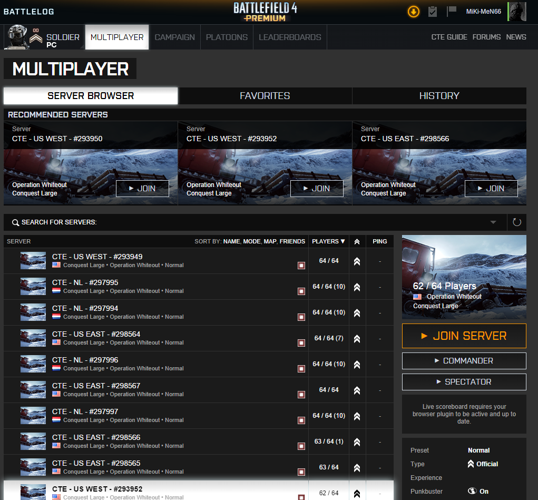
Task: Click the COMMANDER button
Action: pos(464,361)
